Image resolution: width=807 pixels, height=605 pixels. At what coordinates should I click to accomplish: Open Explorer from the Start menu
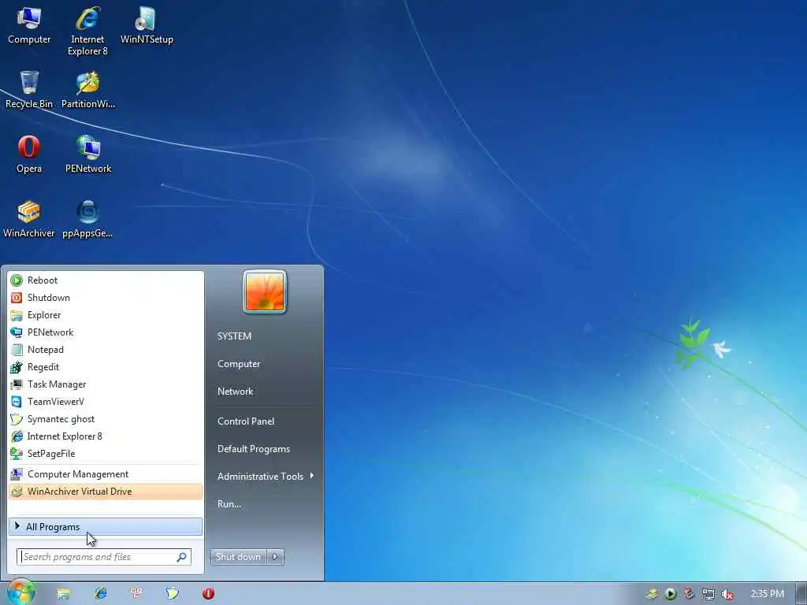coord(106,315)
